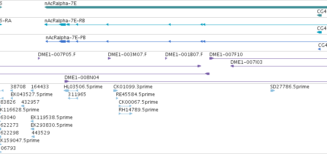Click the thick exon of nAcRalpha-7E-PB
327x154 pixels.
(63, 41)
